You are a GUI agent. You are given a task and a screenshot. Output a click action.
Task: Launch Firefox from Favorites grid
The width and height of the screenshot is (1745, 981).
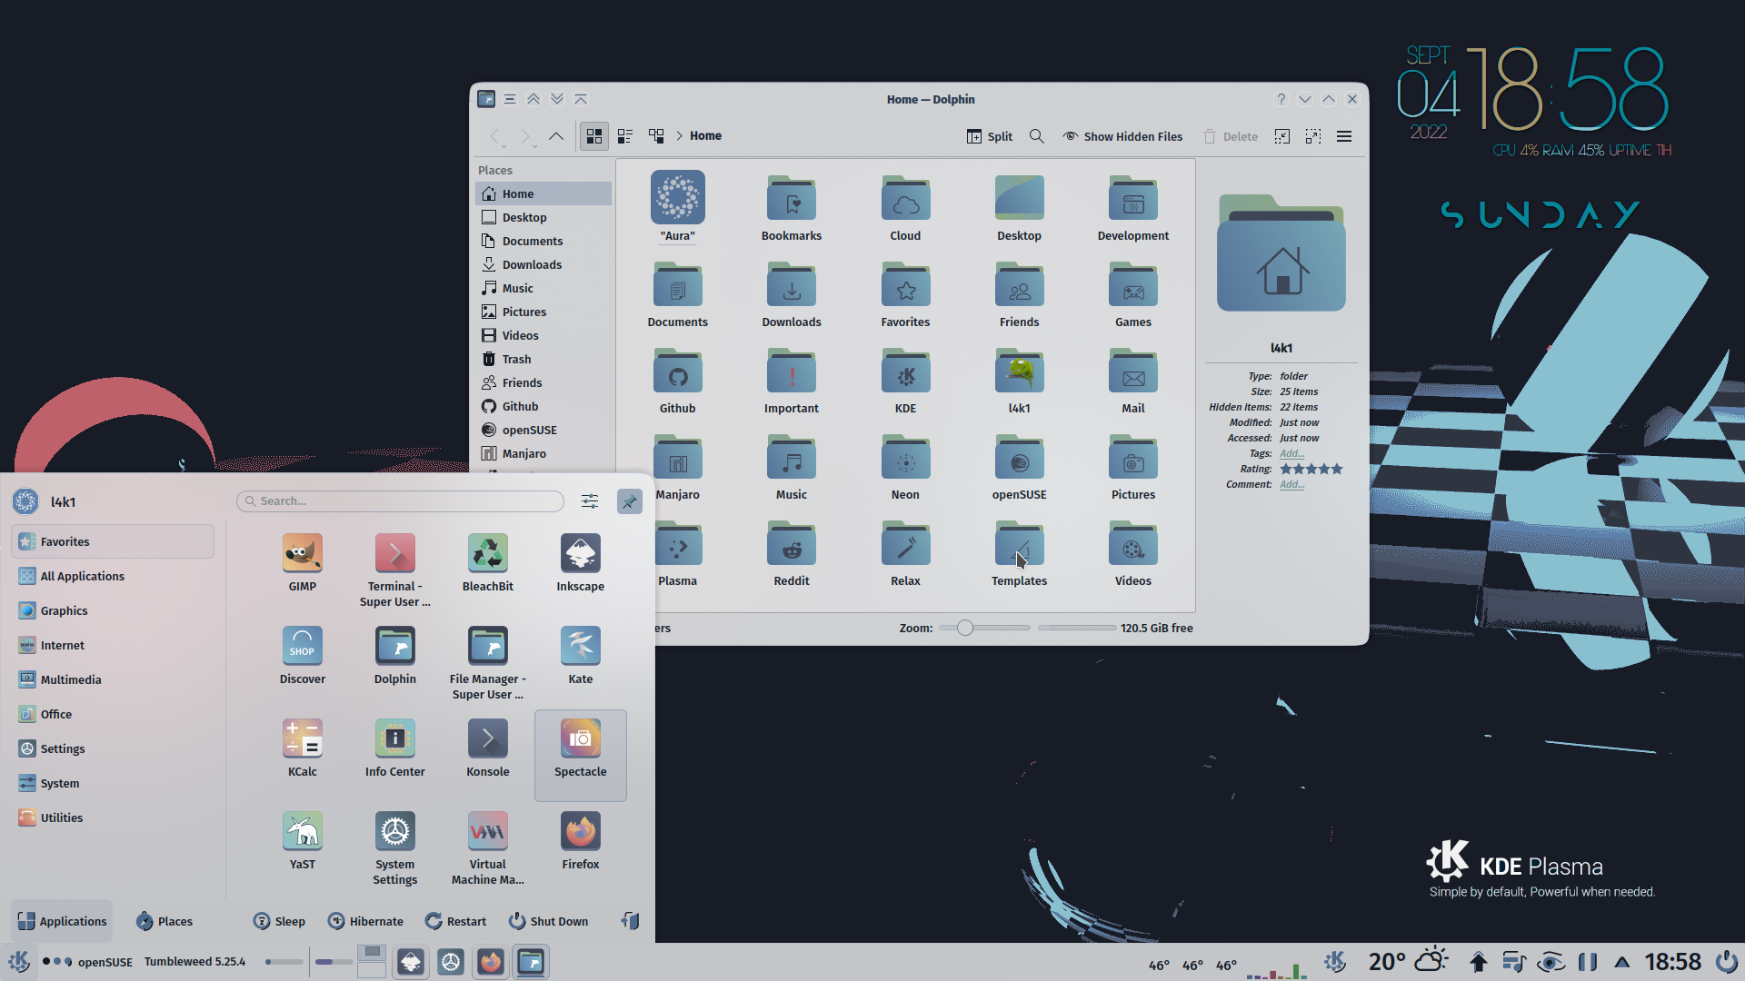point(581,841)
